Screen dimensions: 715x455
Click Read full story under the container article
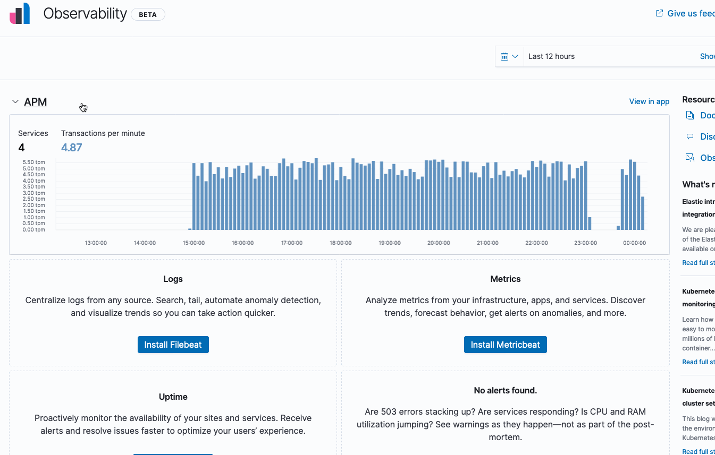[x=699, y=362]
